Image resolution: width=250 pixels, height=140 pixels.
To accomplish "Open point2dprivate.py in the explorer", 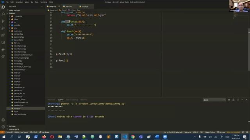I will coord(26,102).
